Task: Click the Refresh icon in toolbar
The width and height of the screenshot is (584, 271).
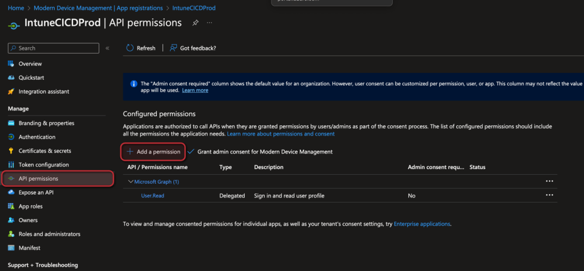Action: tap(130, 48)
